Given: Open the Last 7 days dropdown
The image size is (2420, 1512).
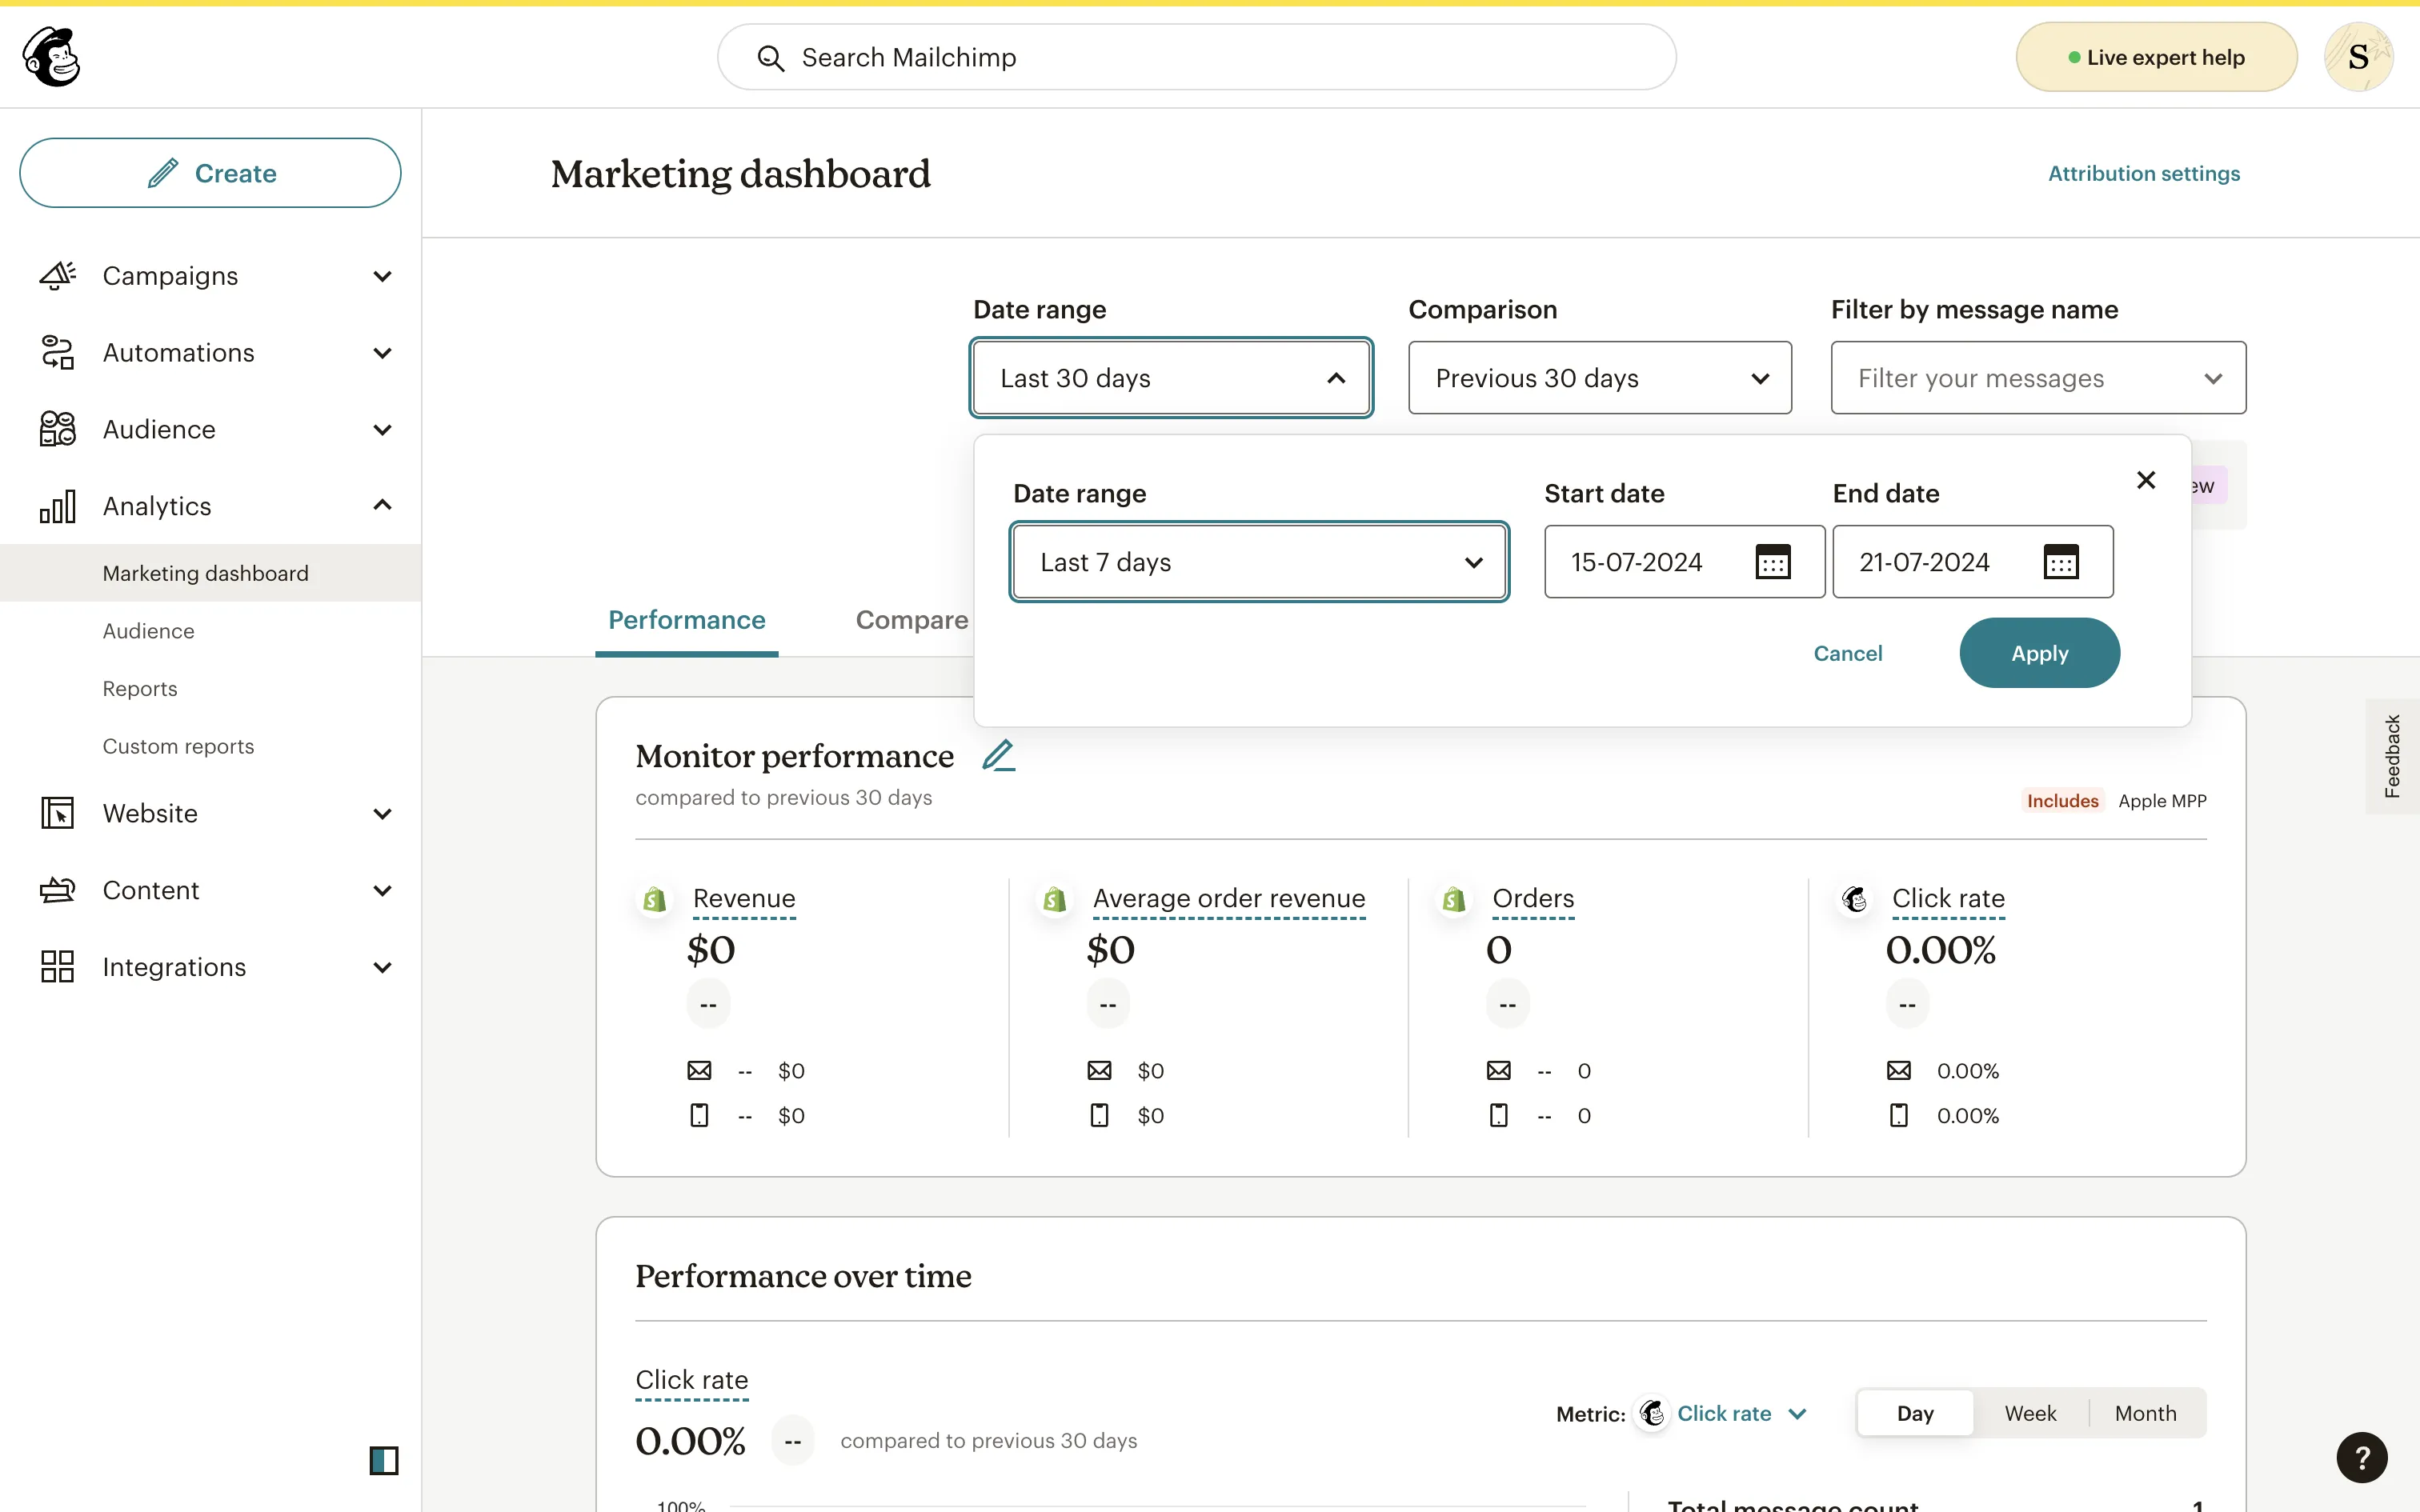Looking at the screenshot, I should 1259,562.
